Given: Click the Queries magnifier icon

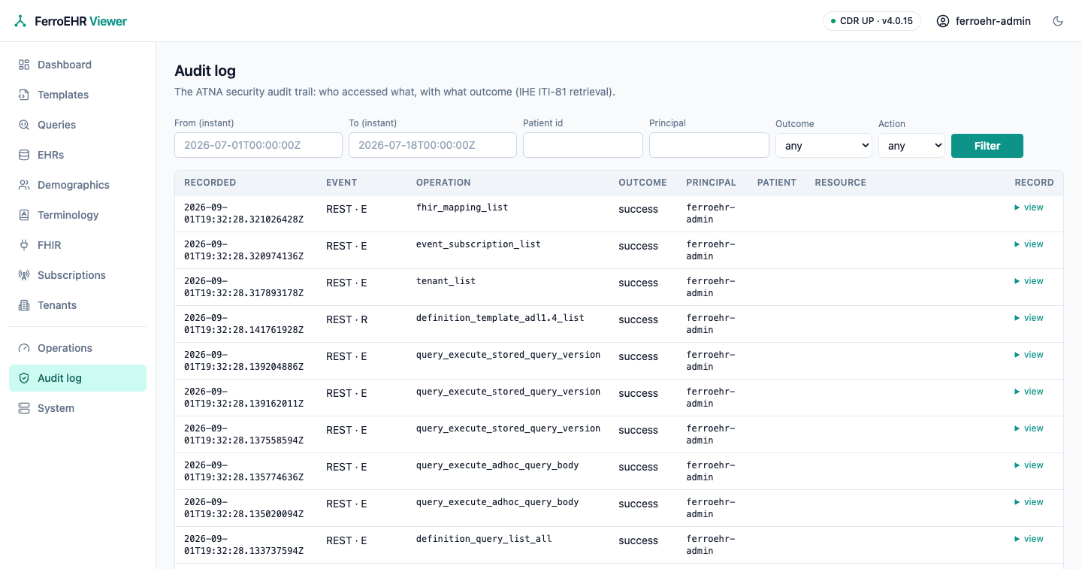Looking at the screenshot, I should pyautogui.click(x=24, y=125).
